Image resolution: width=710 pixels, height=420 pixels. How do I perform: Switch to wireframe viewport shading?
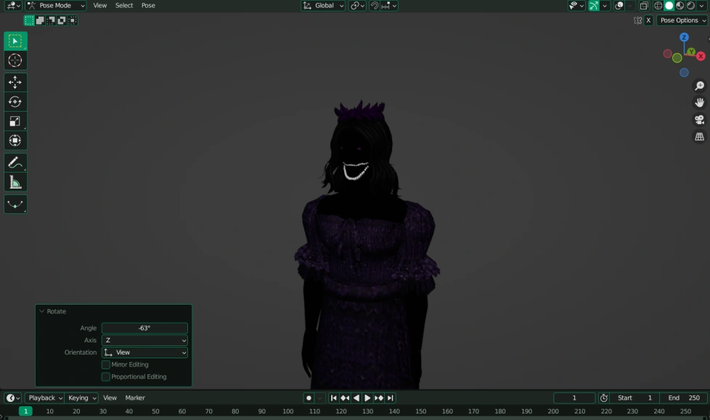click(x=658, y=5)
